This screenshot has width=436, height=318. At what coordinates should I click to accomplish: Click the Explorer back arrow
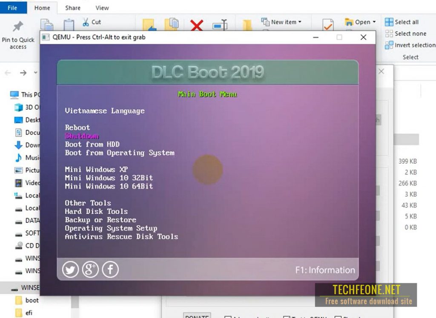8,73
